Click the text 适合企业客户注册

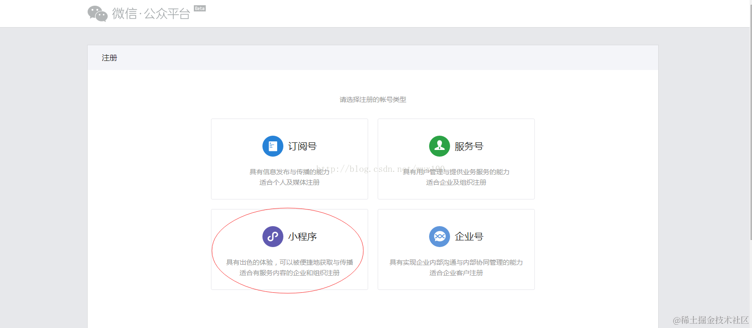point(456,273)
